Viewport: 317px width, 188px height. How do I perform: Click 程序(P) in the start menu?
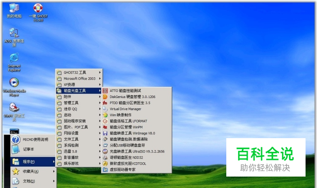coord(33,161)
